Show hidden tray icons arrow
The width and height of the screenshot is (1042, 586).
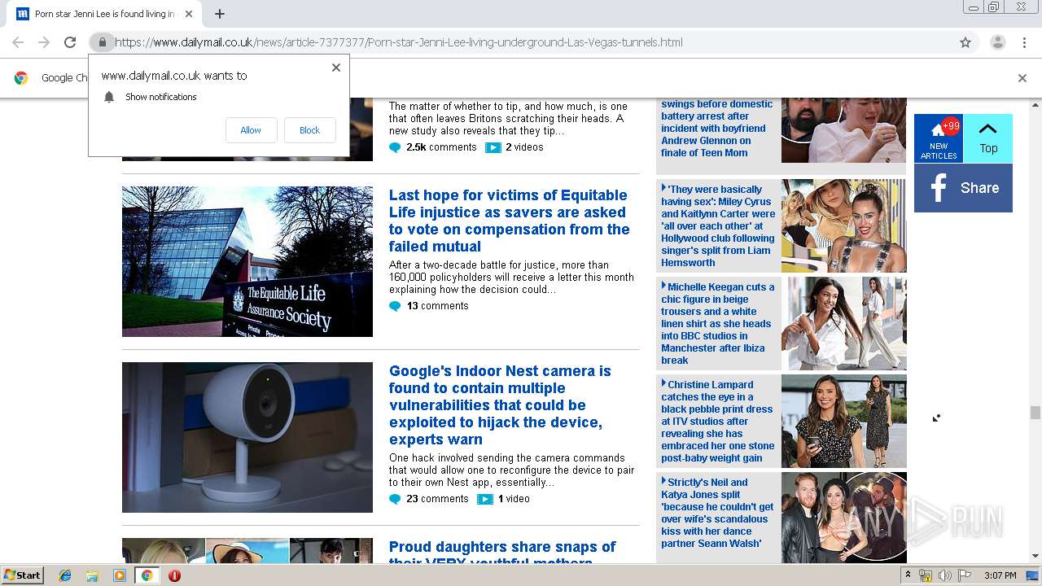coord(908,575)
